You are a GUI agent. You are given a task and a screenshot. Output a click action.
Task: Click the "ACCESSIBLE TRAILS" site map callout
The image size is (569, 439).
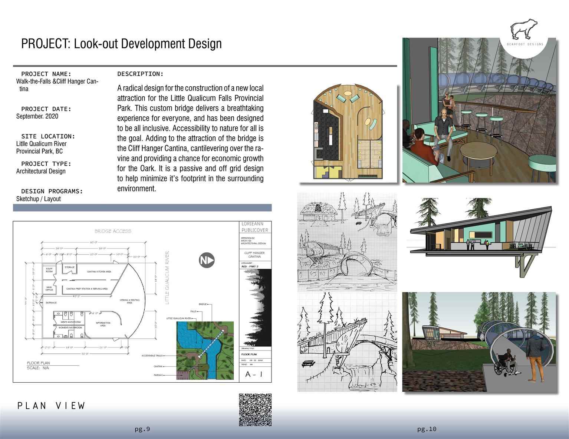[x=152, y=356]
